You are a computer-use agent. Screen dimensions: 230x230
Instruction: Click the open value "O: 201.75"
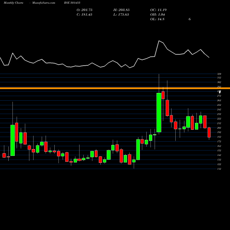coord(85,10)
